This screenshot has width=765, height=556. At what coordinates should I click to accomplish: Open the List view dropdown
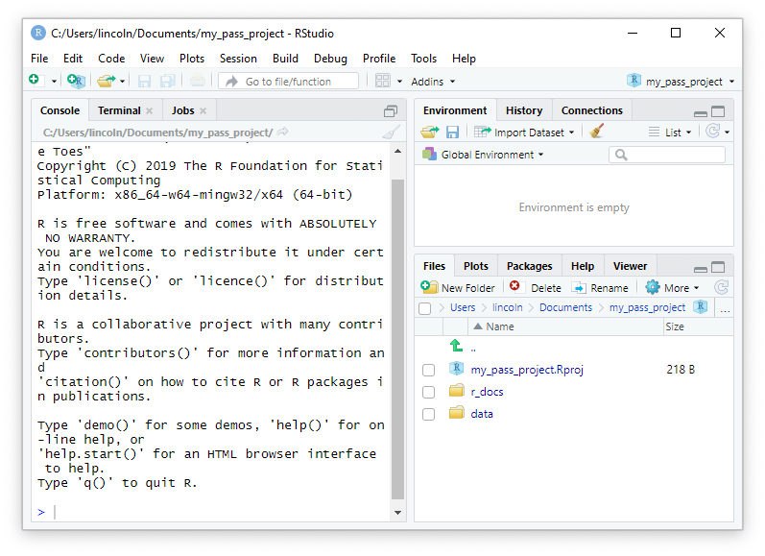(x=670, y=133)
